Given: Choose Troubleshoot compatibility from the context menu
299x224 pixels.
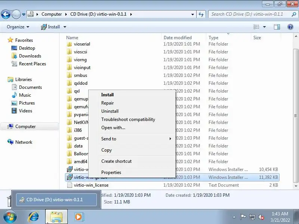Looking at the screenshot, I should [132, 119].
